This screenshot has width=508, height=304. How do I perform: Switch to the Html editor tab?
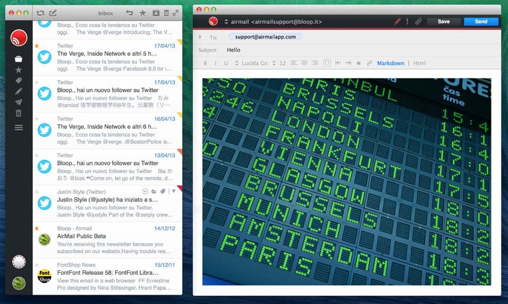tap(420, 63)
